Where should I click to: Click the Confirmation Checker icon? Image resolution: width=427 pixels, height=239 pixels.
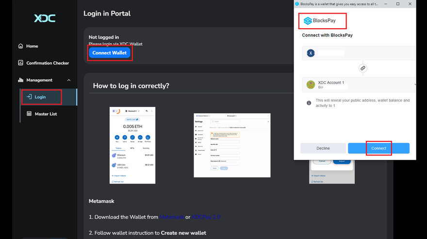(20, 63)
